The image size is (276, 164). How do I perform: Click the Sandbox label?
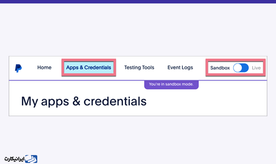[220, 68]
